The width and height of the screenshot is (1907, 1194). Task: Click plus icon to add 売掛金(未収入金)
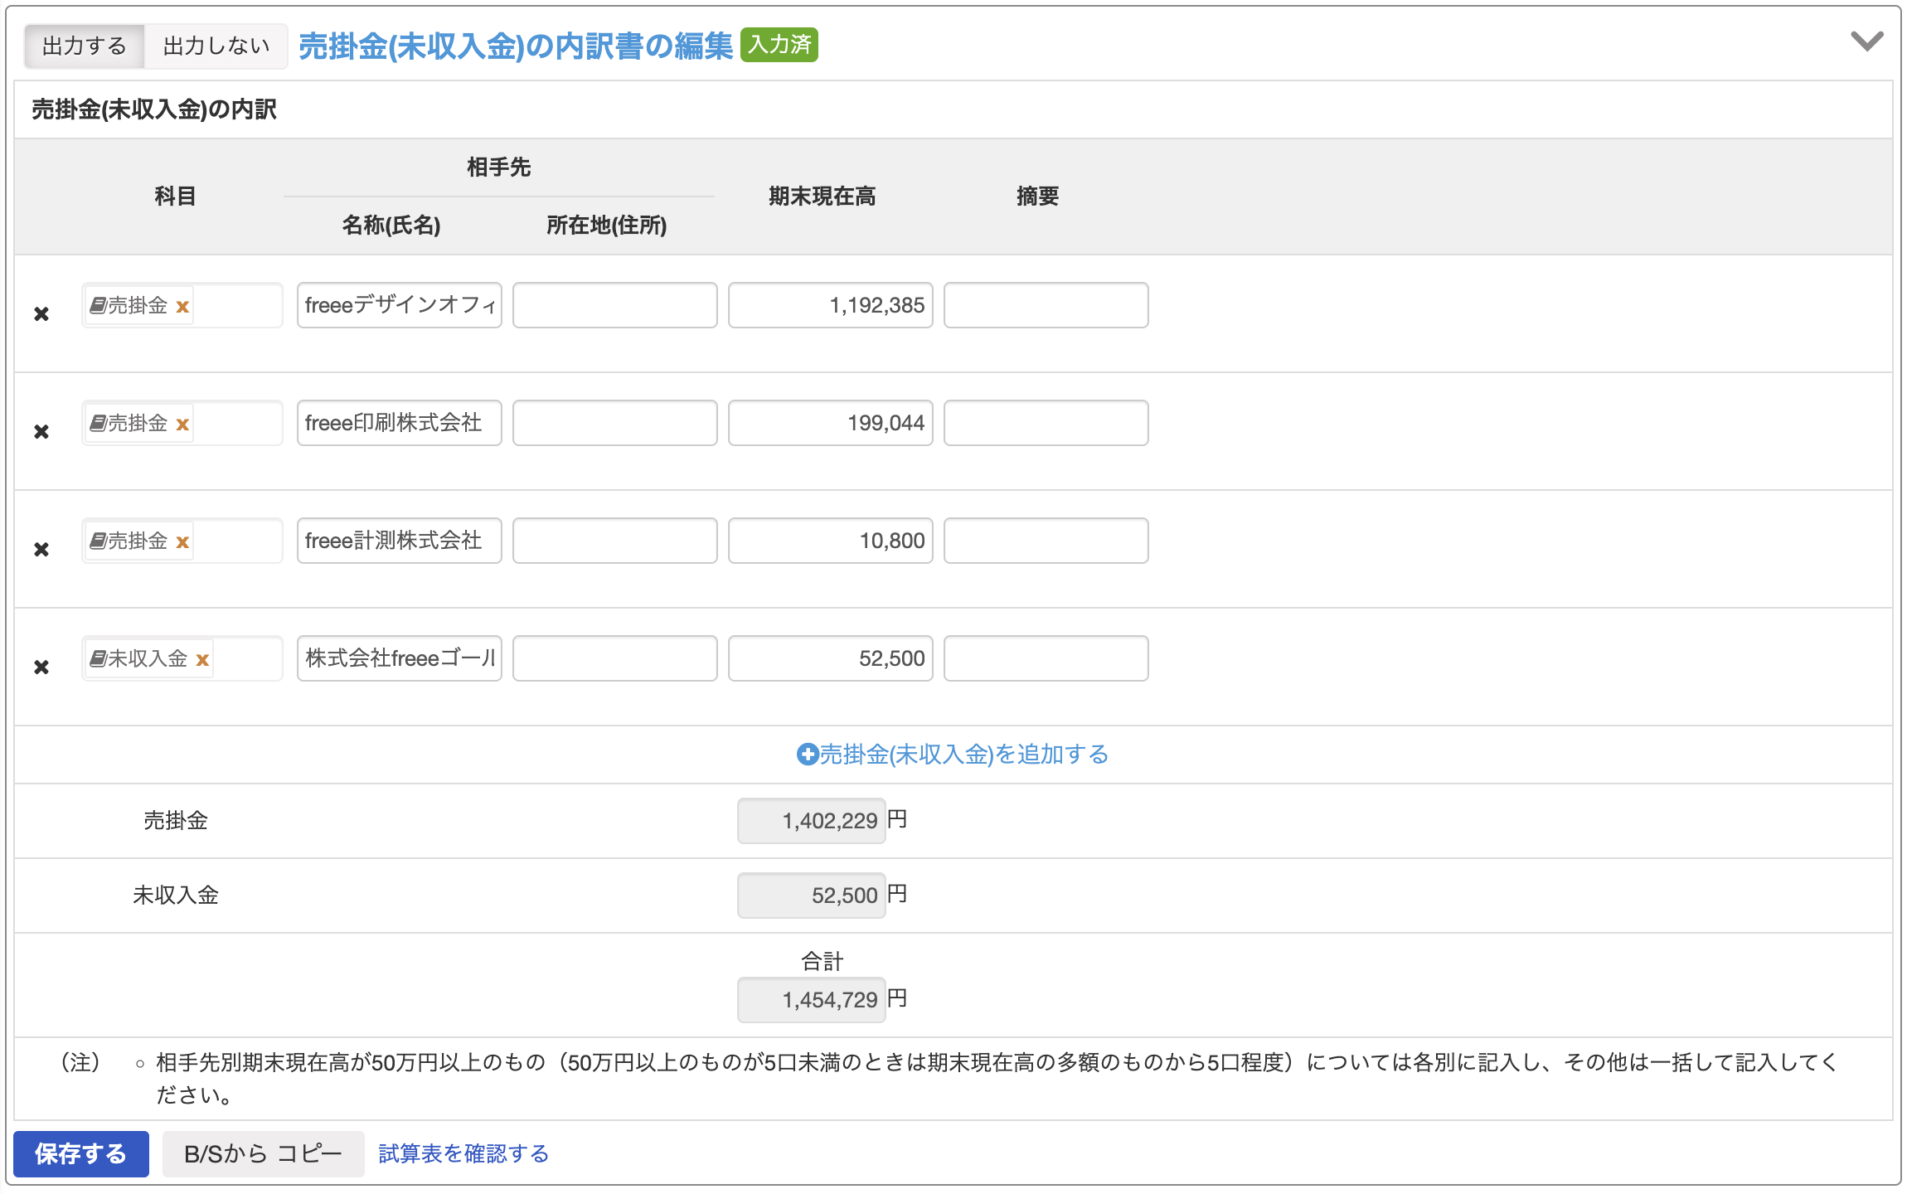tap(807, 755)
